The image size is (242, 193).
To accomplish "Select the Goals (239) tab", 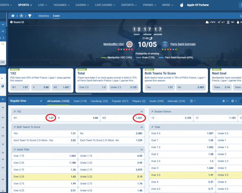I will point(156,101).
